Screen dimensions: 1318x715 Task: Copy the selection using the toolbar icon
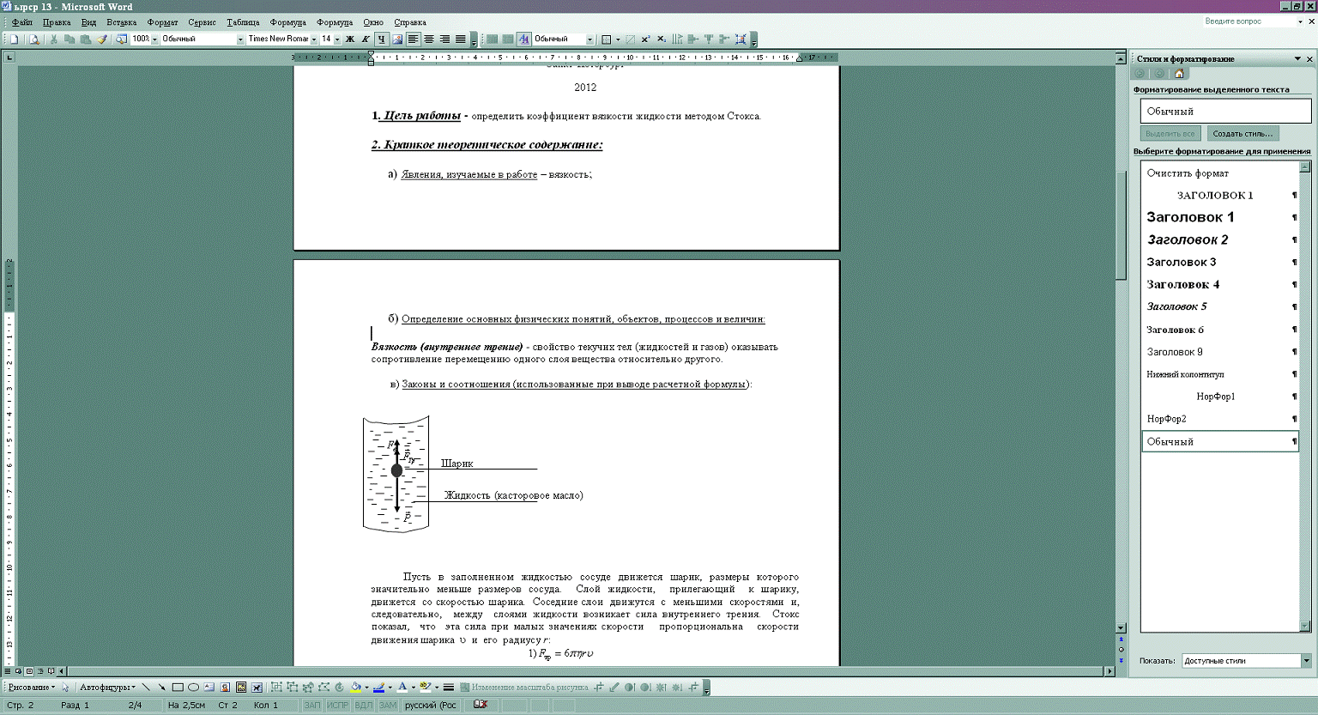70,39
